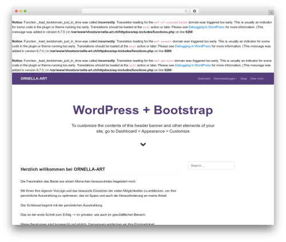Click the line Der Schlüssel beginnt mit der persönlichen Ausstrahlung
This screenshot has height=242, width=286.
point(62,205)
